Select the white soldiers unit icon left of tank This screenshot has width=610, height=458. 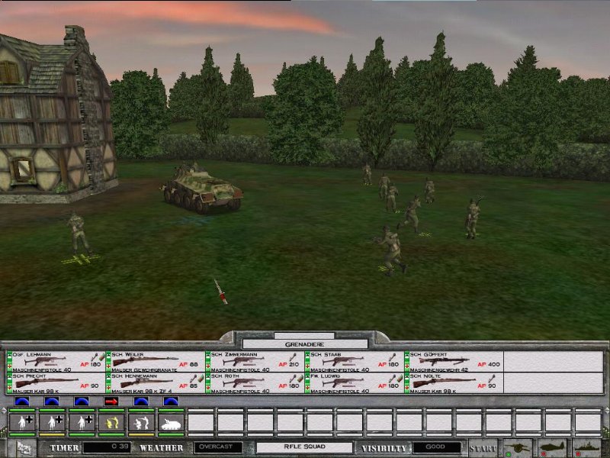click(140, 421)
